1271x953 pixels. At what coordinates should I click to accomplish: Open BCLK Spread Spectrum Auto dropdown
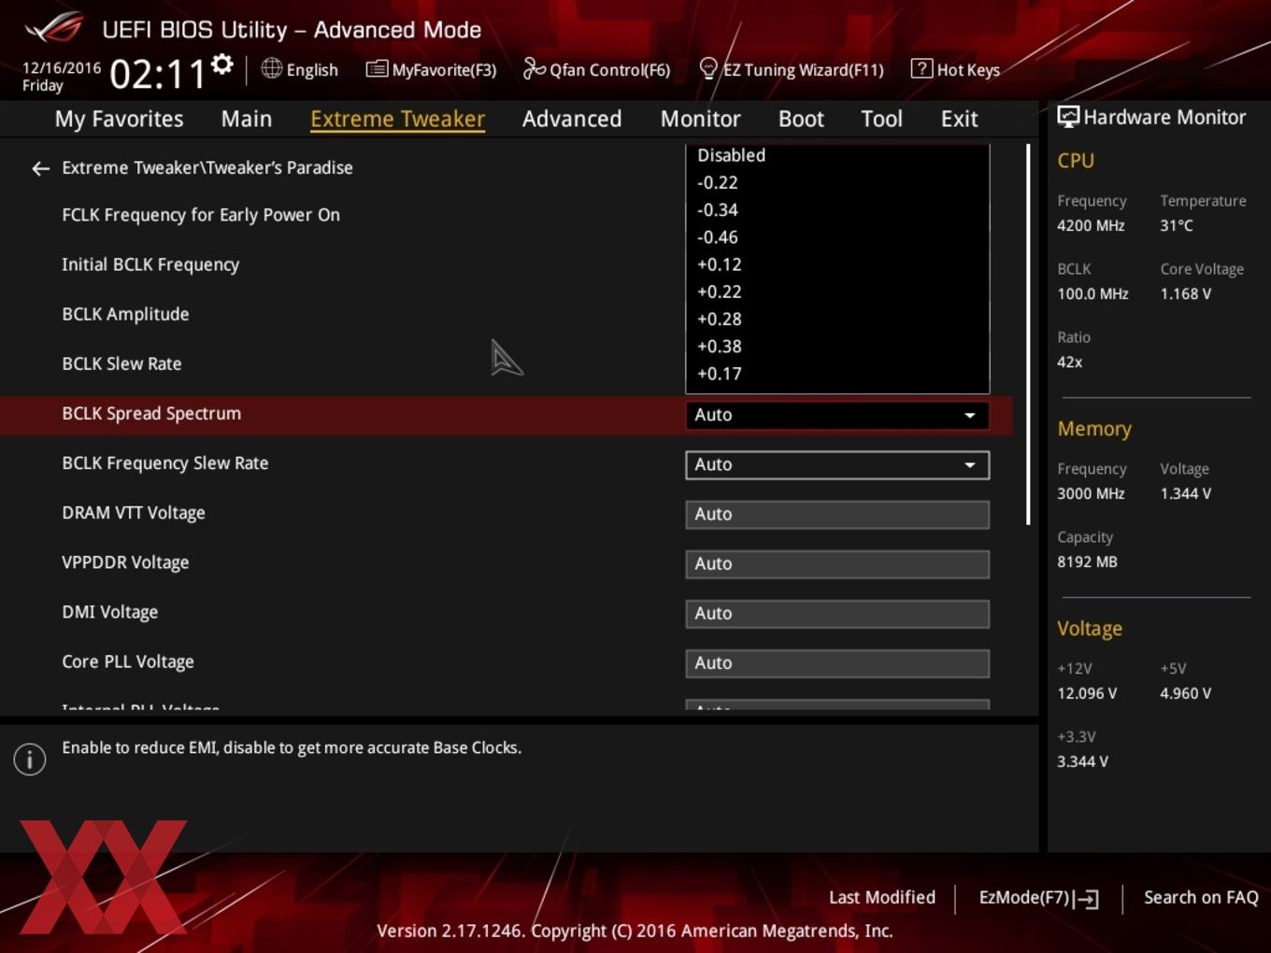(x=837, y=415)
